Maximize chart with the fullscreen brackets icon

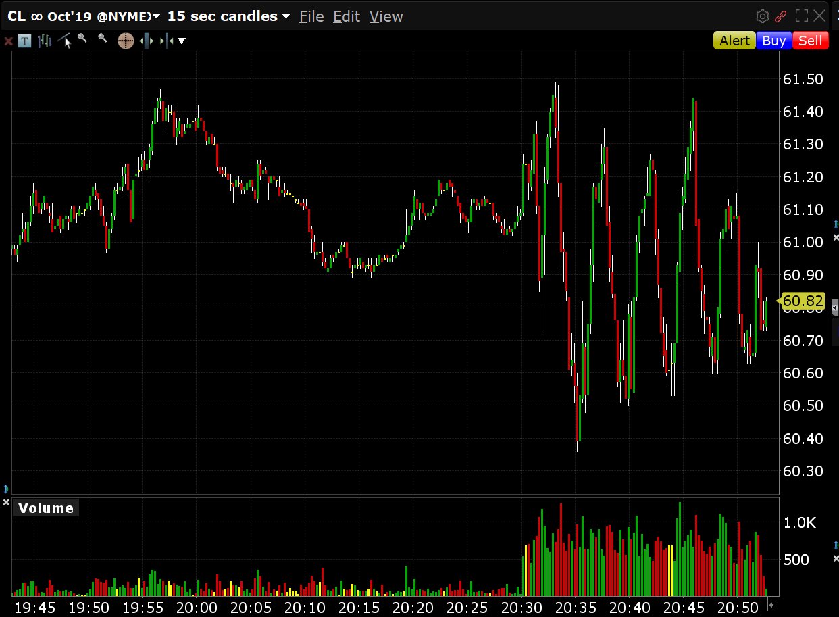click(802, 16)
